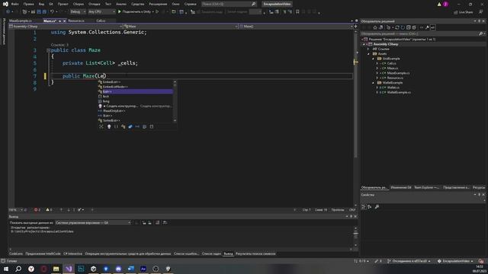Open MazeExample.cs in Solution Explorer

tap(398, 73)
